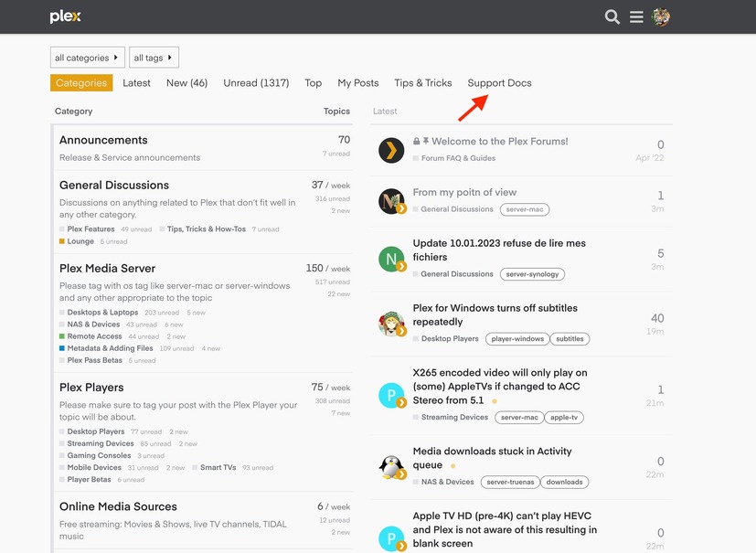
Task: Expand the all tags dropdown
Action: click(x=154, y=58)
